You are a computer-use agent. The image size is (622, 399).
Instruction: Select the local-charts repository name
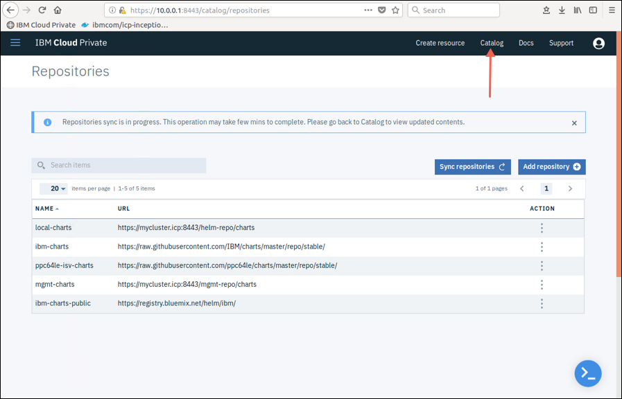53,228
